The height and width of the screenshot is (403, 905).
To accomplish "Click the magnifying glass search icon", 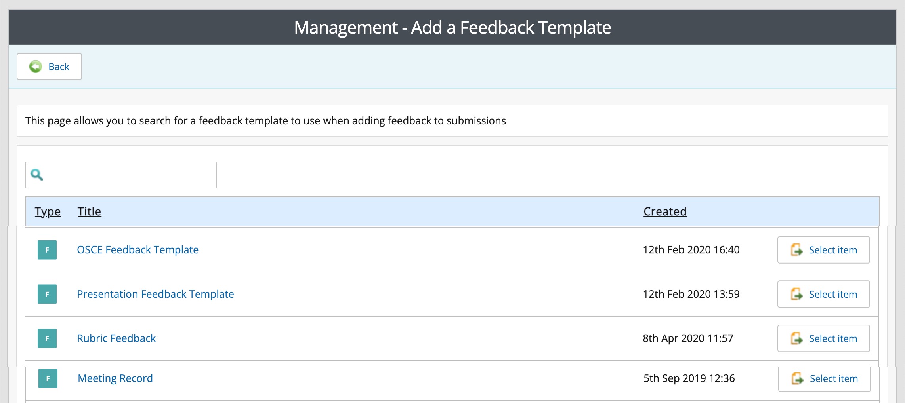I will (37, 175).
